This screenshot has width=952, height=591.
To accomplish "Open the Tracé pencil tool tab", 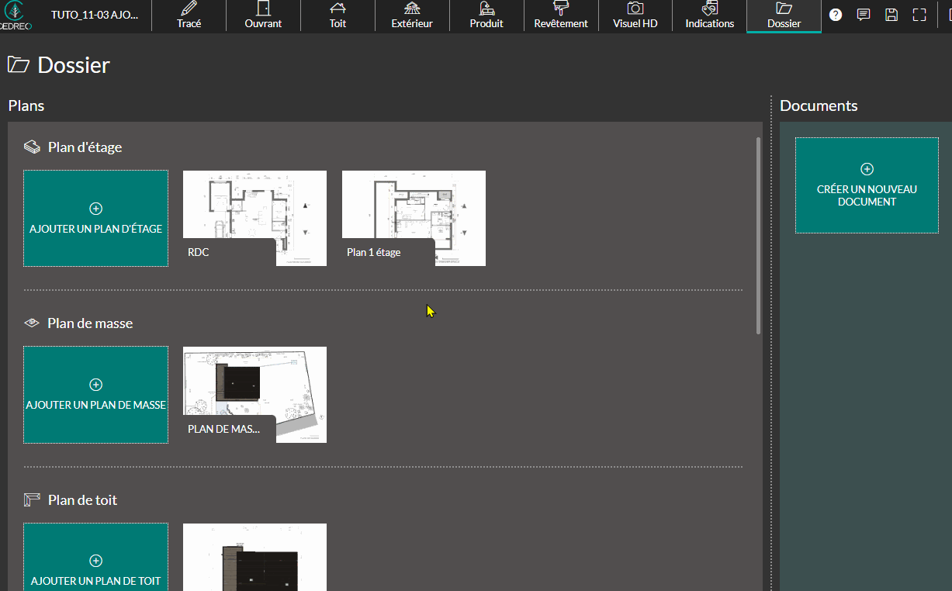I will pos(189,16).
